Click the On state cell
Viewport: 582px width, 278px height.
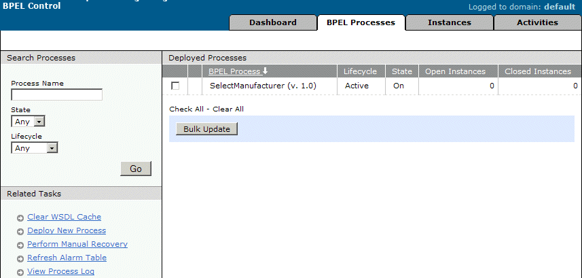pos(399,86)
